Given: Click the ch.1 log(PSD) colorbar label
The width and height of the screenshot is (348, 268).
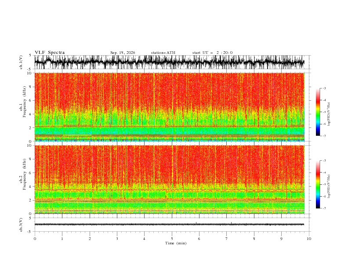Looking at the screenshot, I should coord(329,114).
